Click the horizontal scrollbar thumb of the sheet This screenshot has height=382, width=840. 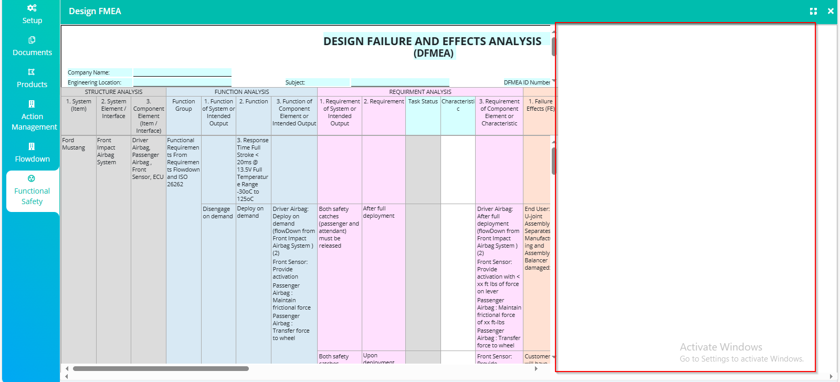161,368
